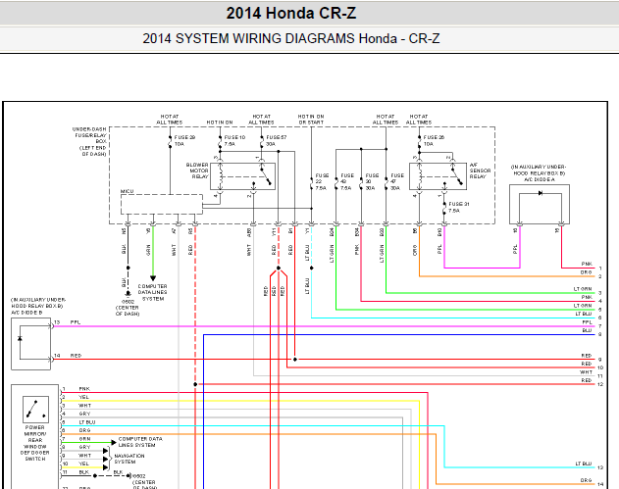
Task: Click the pin 14 'RED' wire label at Diode B
Action: pyautogui.click(x=76, y=356)
